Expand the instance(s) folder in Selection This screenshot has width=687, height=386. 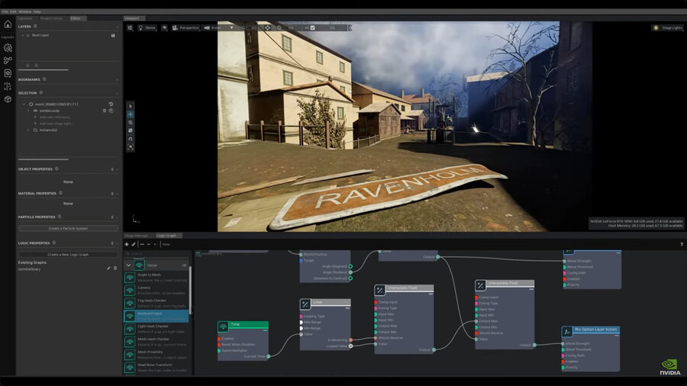tap(28, 130)
